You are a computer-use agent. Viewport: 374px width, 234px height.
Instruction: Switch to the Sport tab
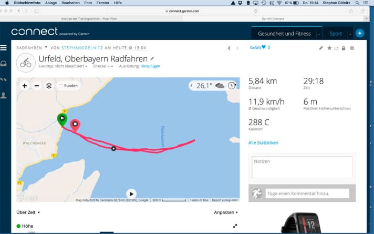point(335,34)
